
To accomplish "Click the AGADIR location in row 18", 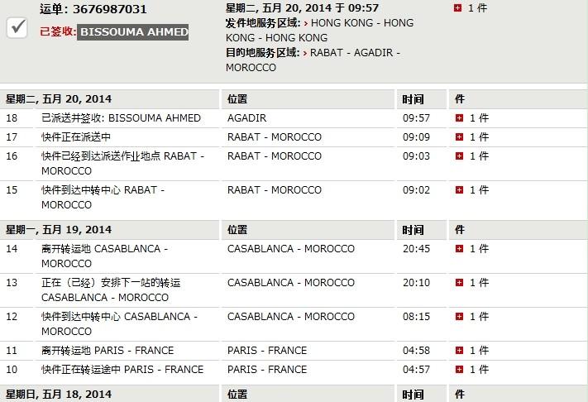I will tap(246, 118).
